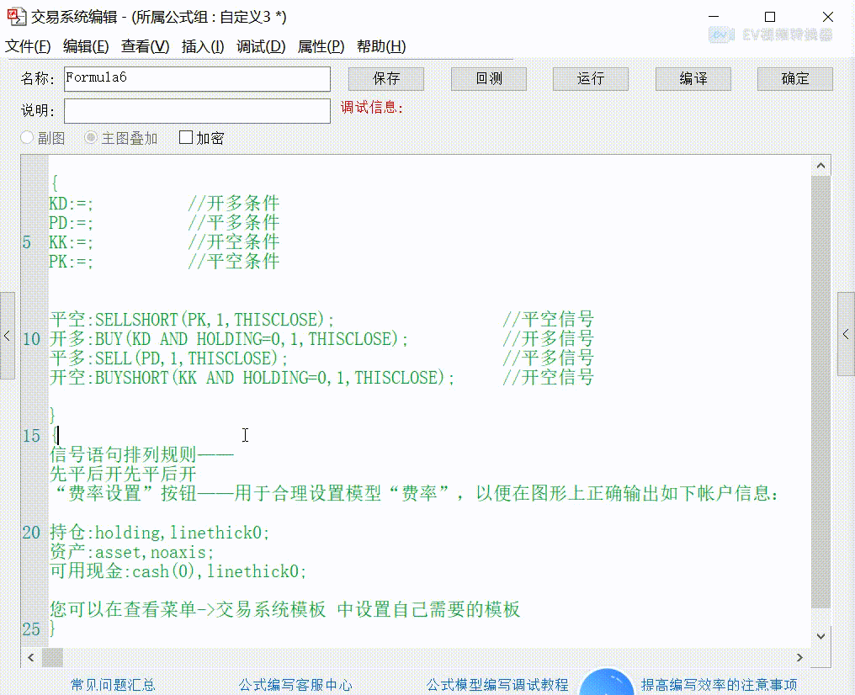
Task: Maximize the 交易系统编辑 window
Action: click(770, 17)
